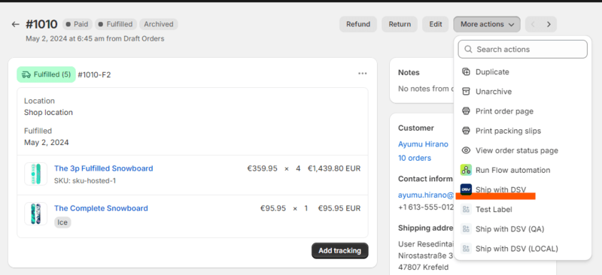Click the Add tracking button
The height and width of the screenshot is (275, 602).
pyautogui.click(x=340, y=251)
